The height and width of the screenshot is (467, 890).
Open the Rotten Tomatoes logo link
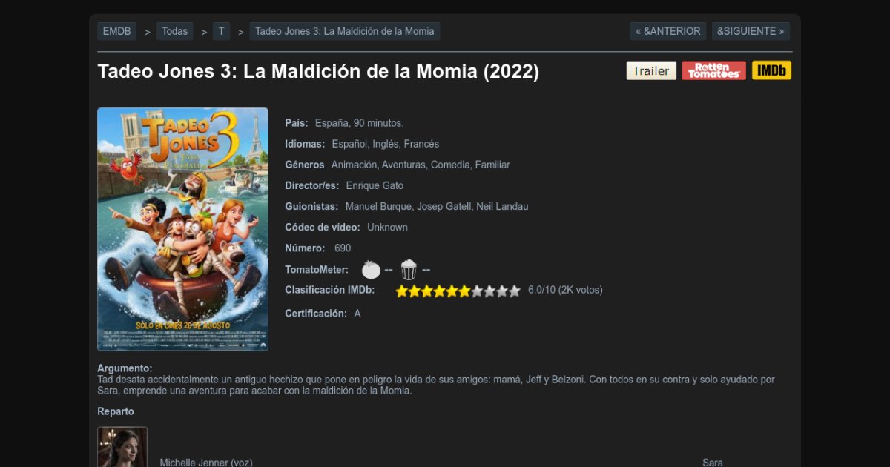coord(713,70)
